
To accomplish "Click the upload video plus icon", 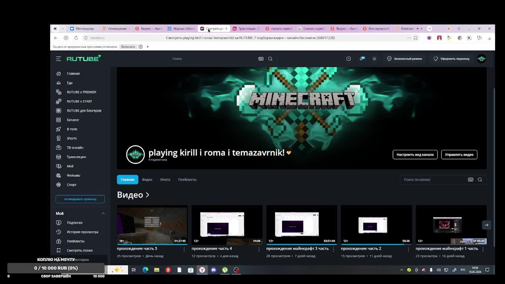I will [x=348, y=59].
